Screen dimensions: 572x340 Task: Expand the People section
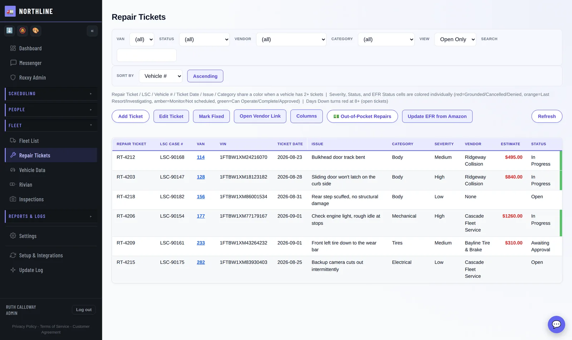click(x=51, y=110)
